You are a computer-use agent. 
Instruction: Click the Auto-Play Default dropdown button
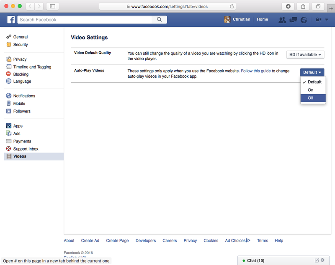[x=312, y=72]
